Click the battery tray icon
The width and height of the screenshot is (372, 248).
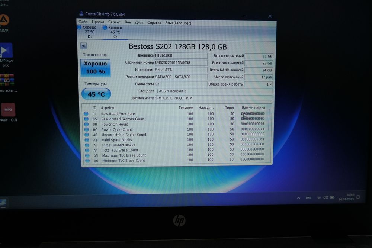click(x=332, y=197)
